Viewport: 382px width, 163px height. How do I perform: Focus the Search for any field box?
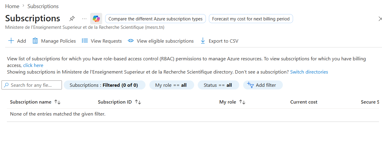[x=32, y=85]
